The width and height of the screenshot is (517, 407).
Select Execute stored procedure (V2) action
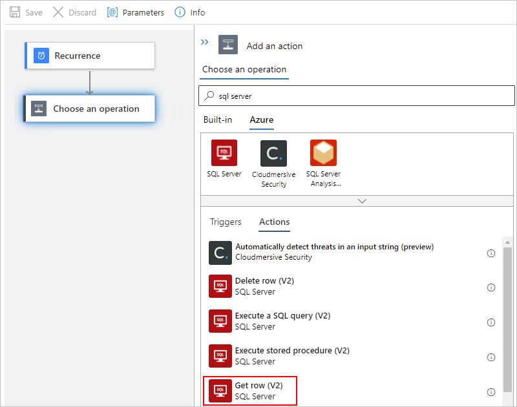click(353, 356)
